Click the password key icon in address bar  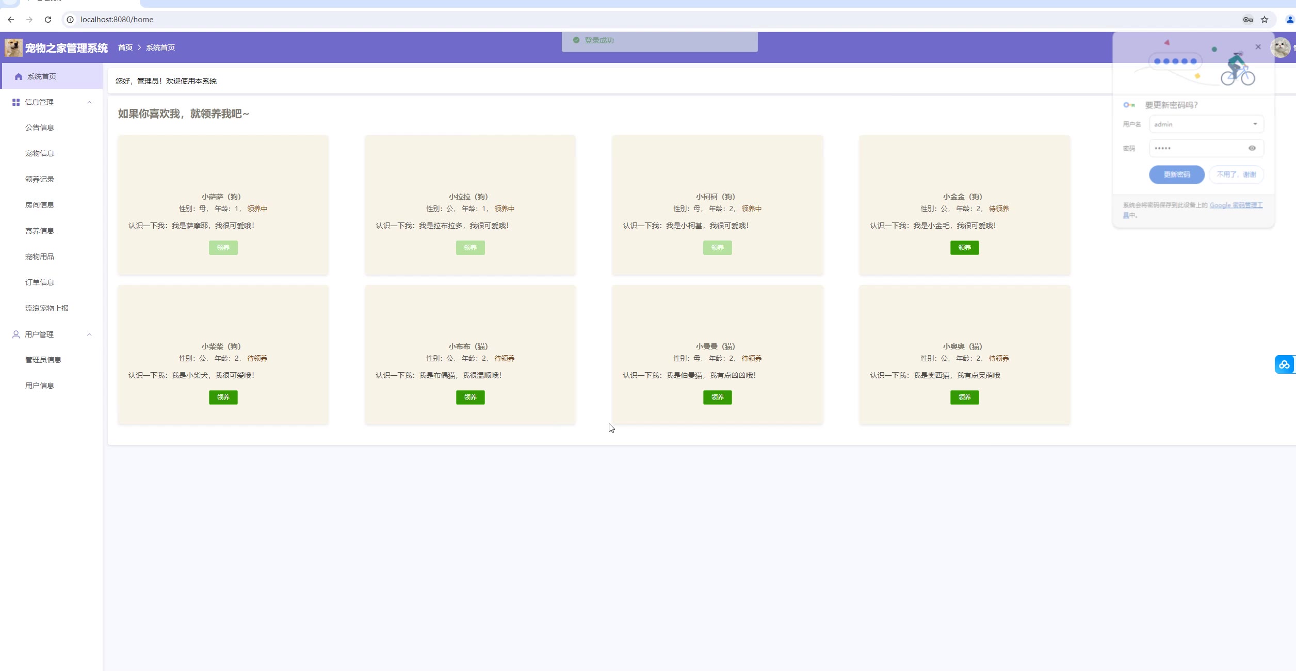tap(1248, 20)
